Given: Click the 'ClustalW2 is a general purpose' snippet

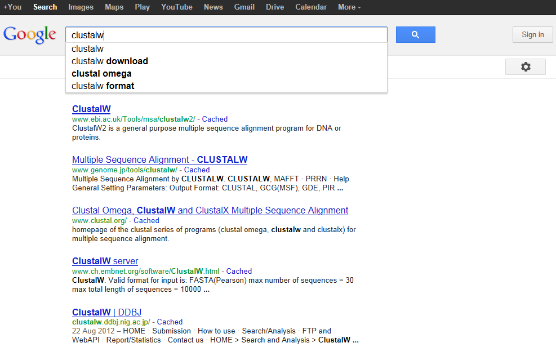Looking at the screenshot, I should tap(207, 132).
